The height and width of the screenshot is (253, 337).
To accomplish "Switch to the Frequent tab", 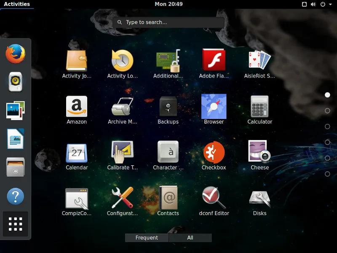I will (147, 238).
